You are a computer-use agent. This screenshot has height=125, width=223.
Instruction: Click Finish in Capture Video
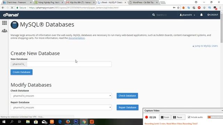pos(165,117)
